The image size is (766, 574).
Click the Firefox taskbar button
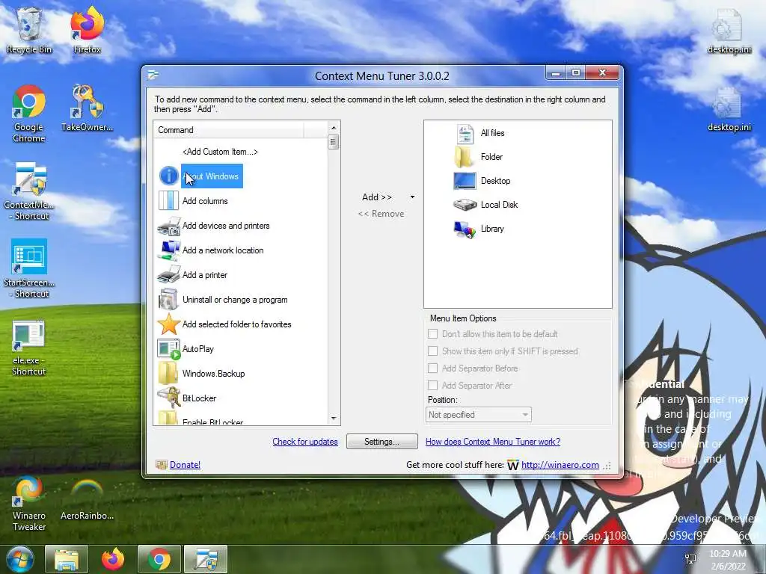(113, 559)
